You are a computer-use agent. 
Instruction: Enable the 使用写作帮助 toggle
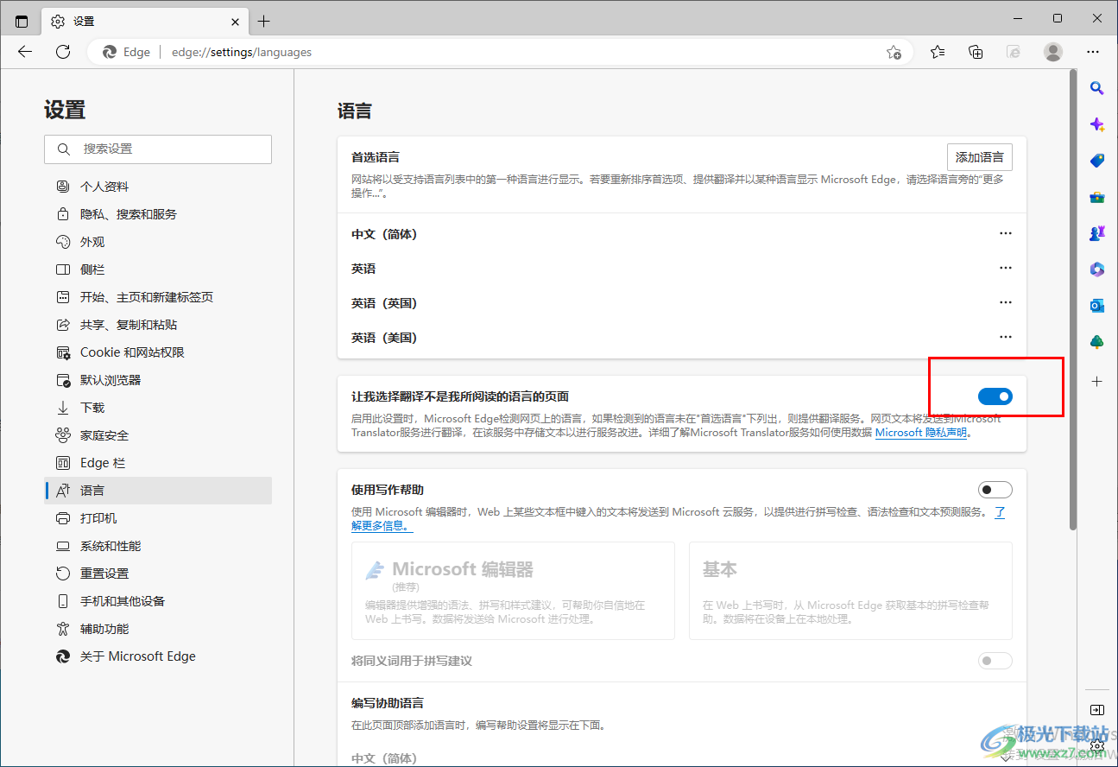click(995, 490)
